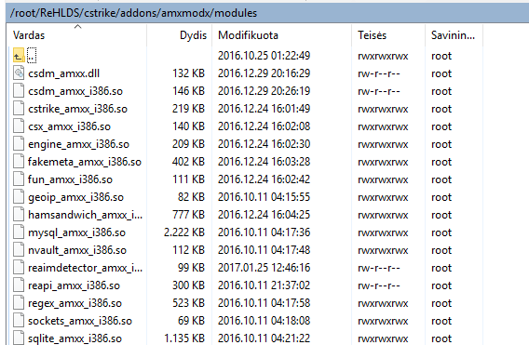This screenshot has height=345, width=529.
Task: Click the fakemeta_amxx_i386.so file icon
Action: (x=19, y=162)
